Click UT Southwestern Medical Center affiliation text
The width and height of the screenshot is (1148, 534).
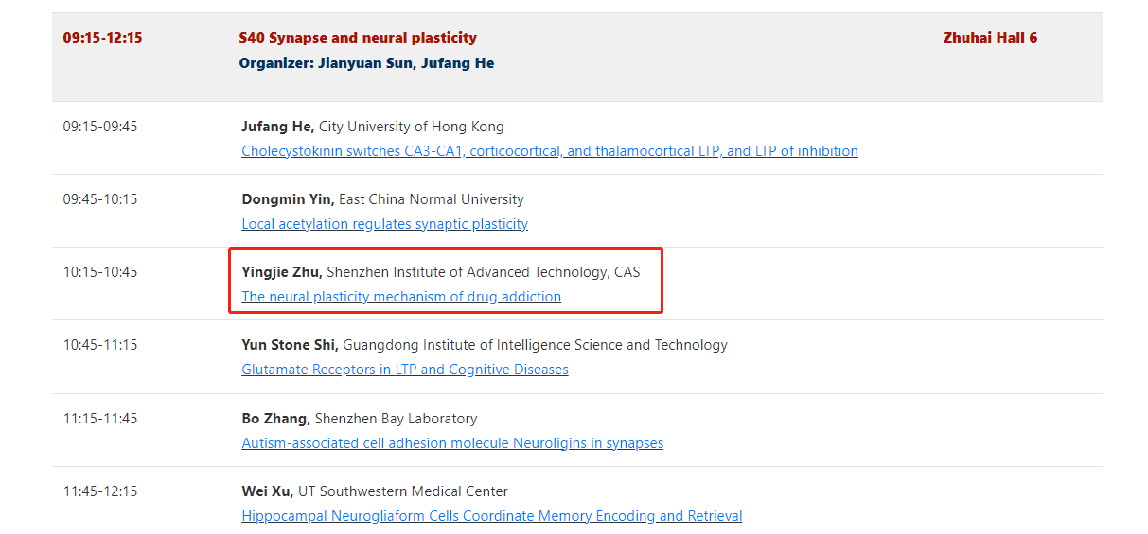coord(403,491)
